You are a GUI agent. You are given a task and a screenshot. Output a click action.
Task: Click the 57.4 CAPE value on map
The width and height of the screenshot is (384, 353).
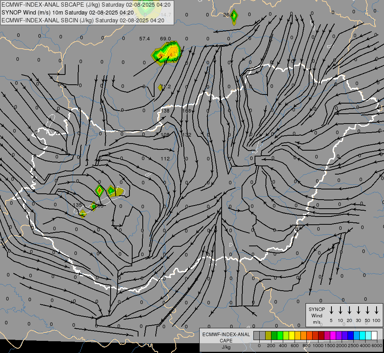click(x=144, y=39)
